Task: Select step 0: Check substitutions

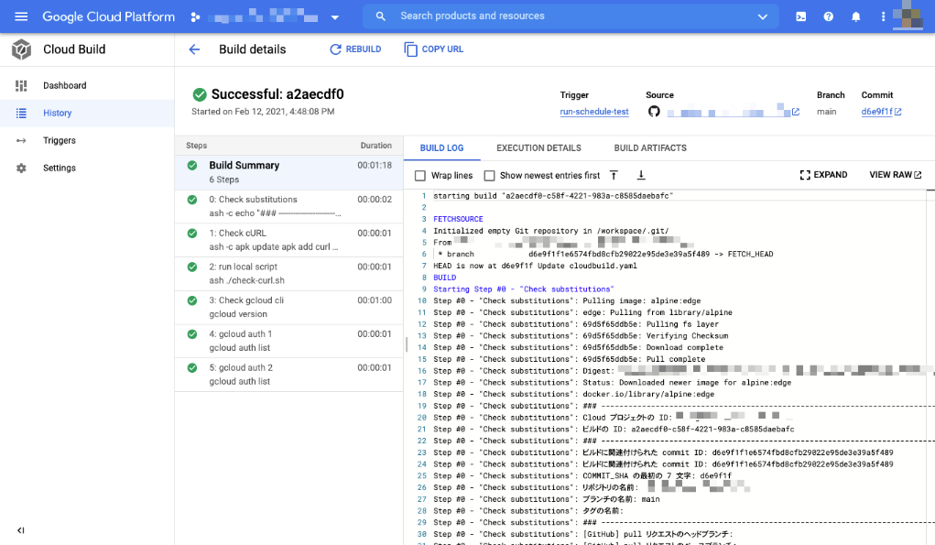Action: pyautogui.click(x=289, y=206)
